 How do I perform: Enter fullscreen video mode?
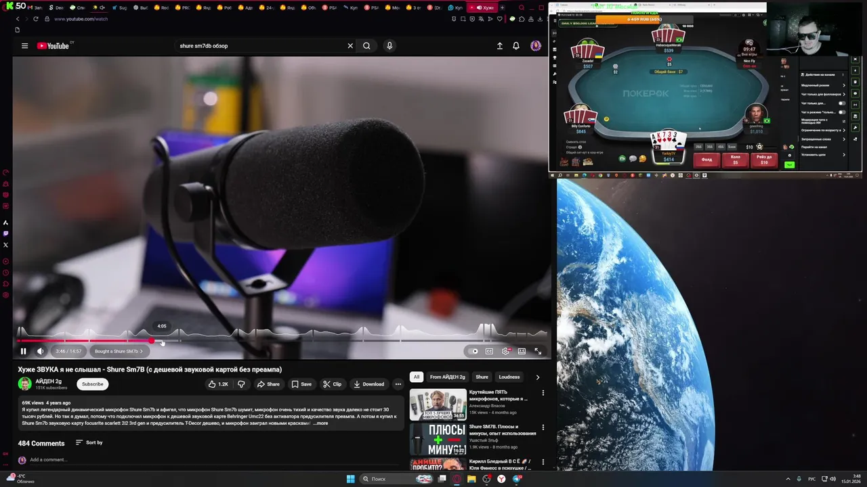coord(538,351)
